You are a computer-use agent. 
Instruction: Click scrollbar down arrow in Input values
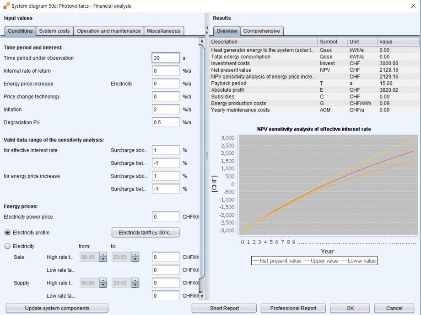202,297
